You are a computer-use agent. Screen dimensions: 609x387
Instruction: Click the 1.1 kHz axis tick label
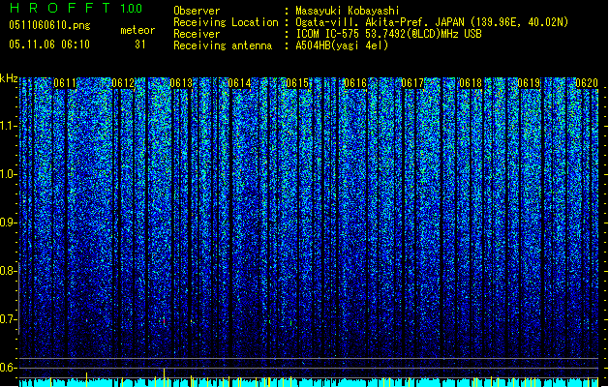pos(8,126)
